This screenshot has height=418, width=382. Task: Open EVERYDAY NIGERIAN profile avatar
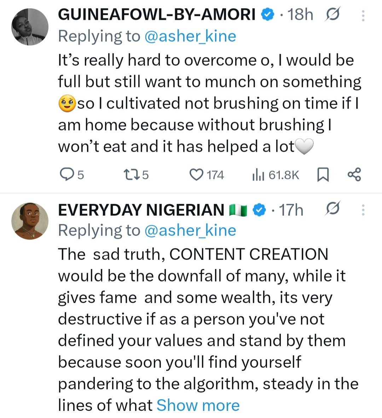point(30,221)
